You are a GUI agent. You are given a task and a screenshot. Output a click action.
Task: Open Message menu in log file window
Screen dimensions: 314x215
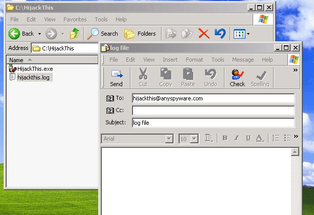tap(243, 60)
